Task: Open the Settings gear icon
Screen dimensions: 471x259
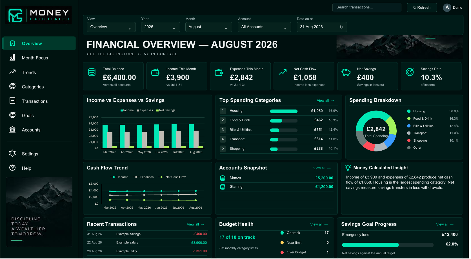Action: pyautogui.click(x=12, y=153)
